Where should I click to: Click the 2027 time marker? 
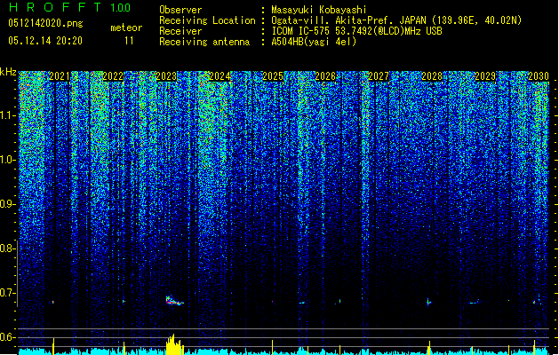pos(379,76)
